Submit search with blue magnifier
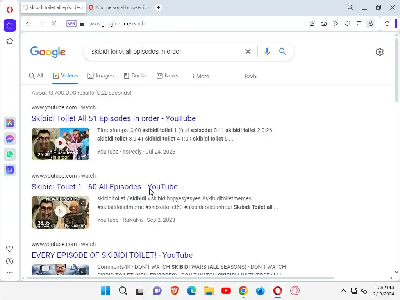Viewport: 400px width, 300px height. tap(282, 51)
